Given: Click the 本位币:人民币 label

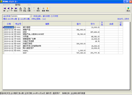Looking at the screenshot, I should [123, 19].
